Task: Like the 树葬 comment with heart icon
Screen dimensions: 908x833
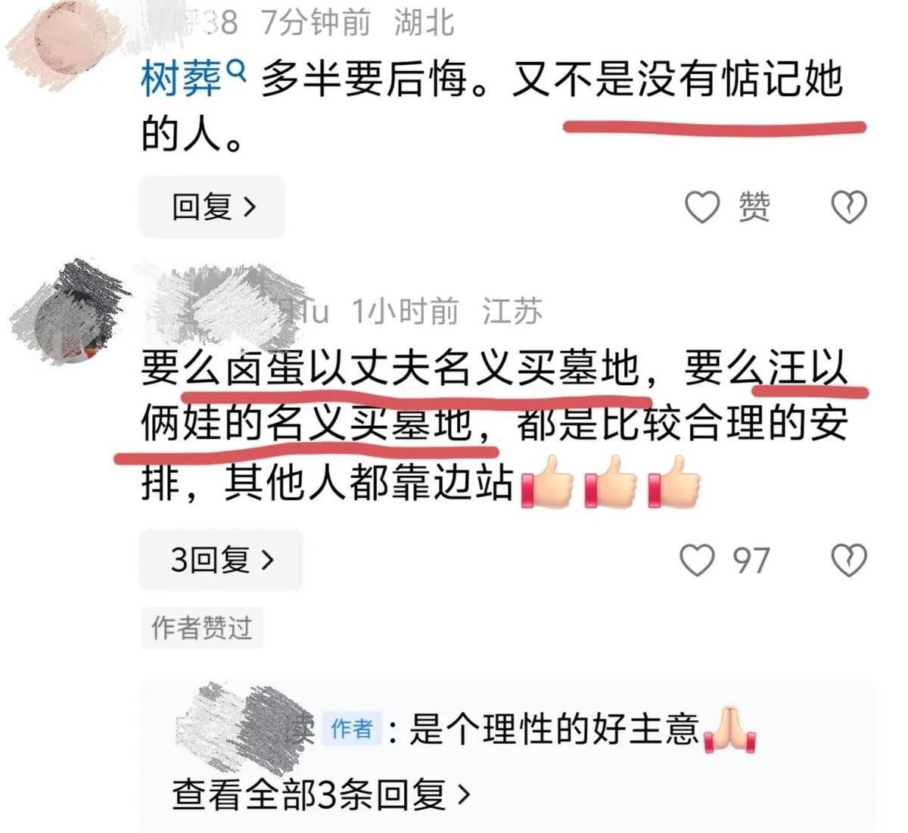Action: point(702,207)
